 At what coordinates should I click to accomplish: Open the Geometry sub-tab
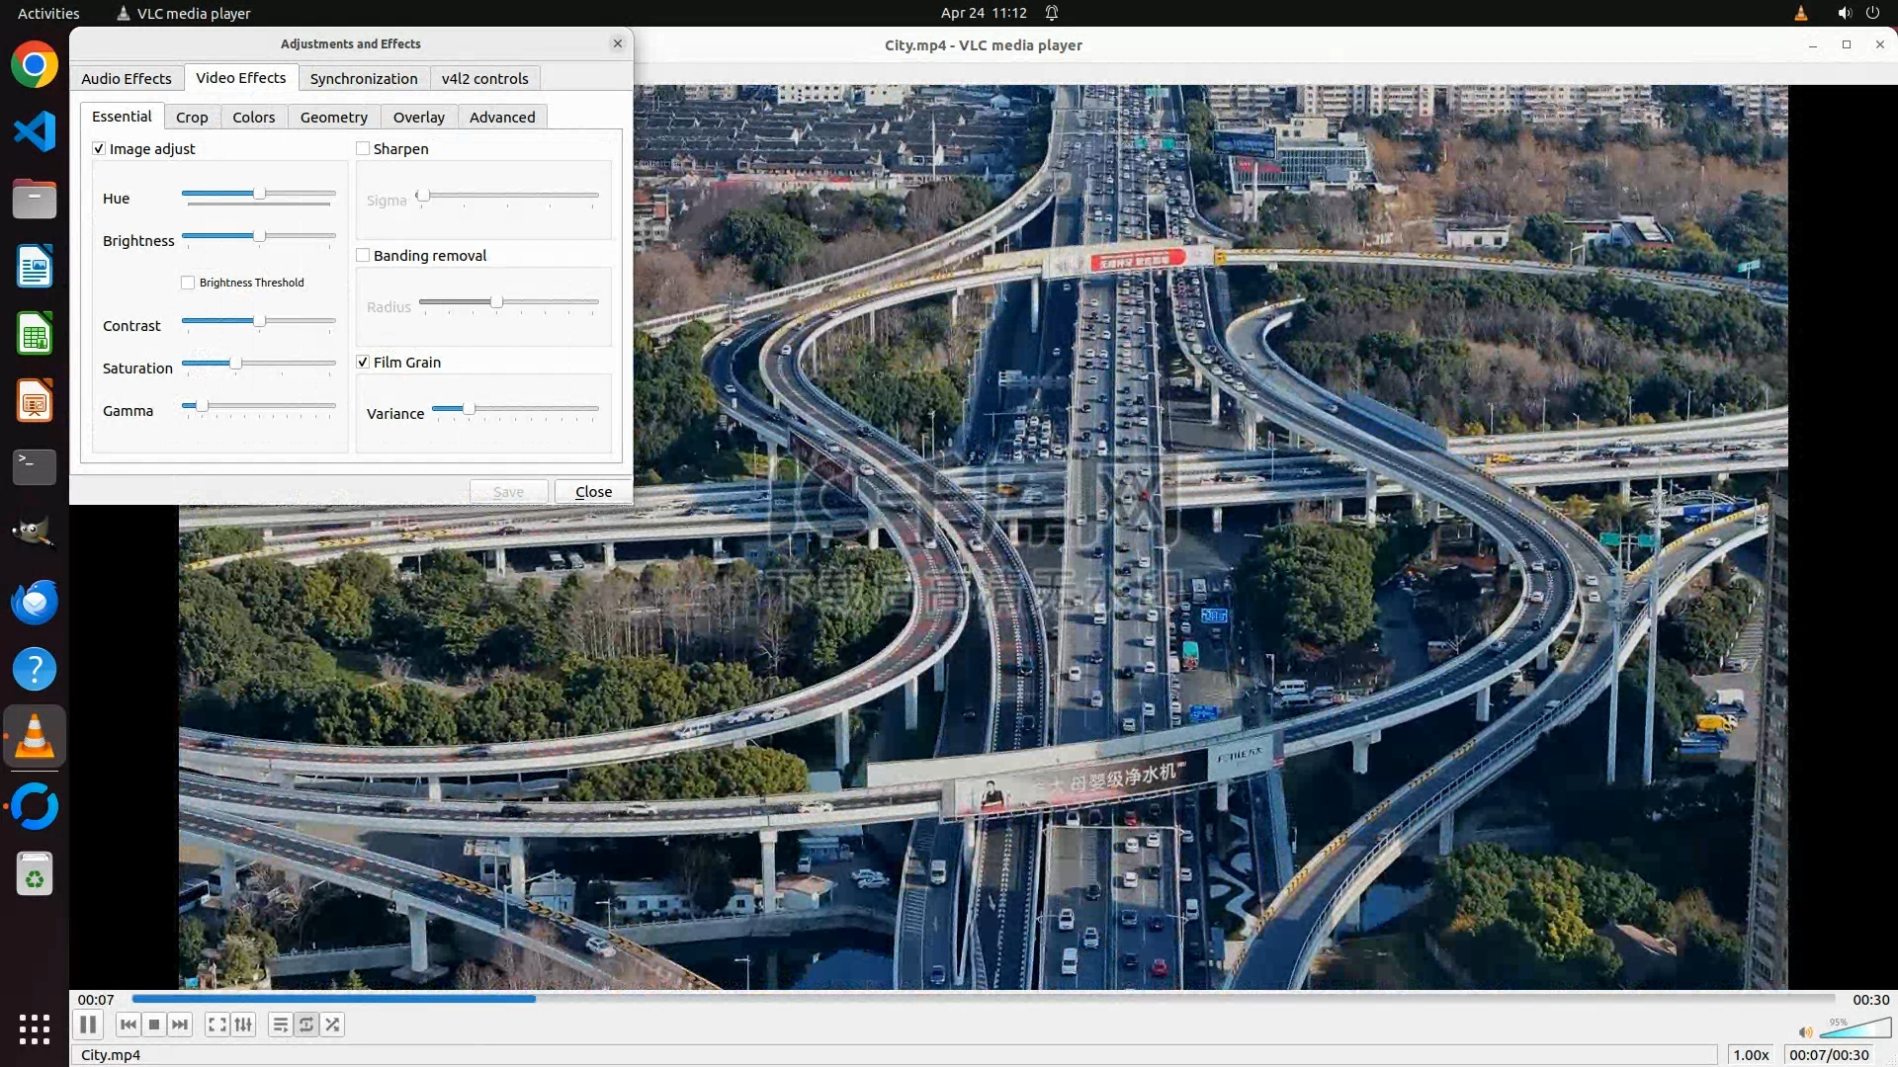(333, 118)
